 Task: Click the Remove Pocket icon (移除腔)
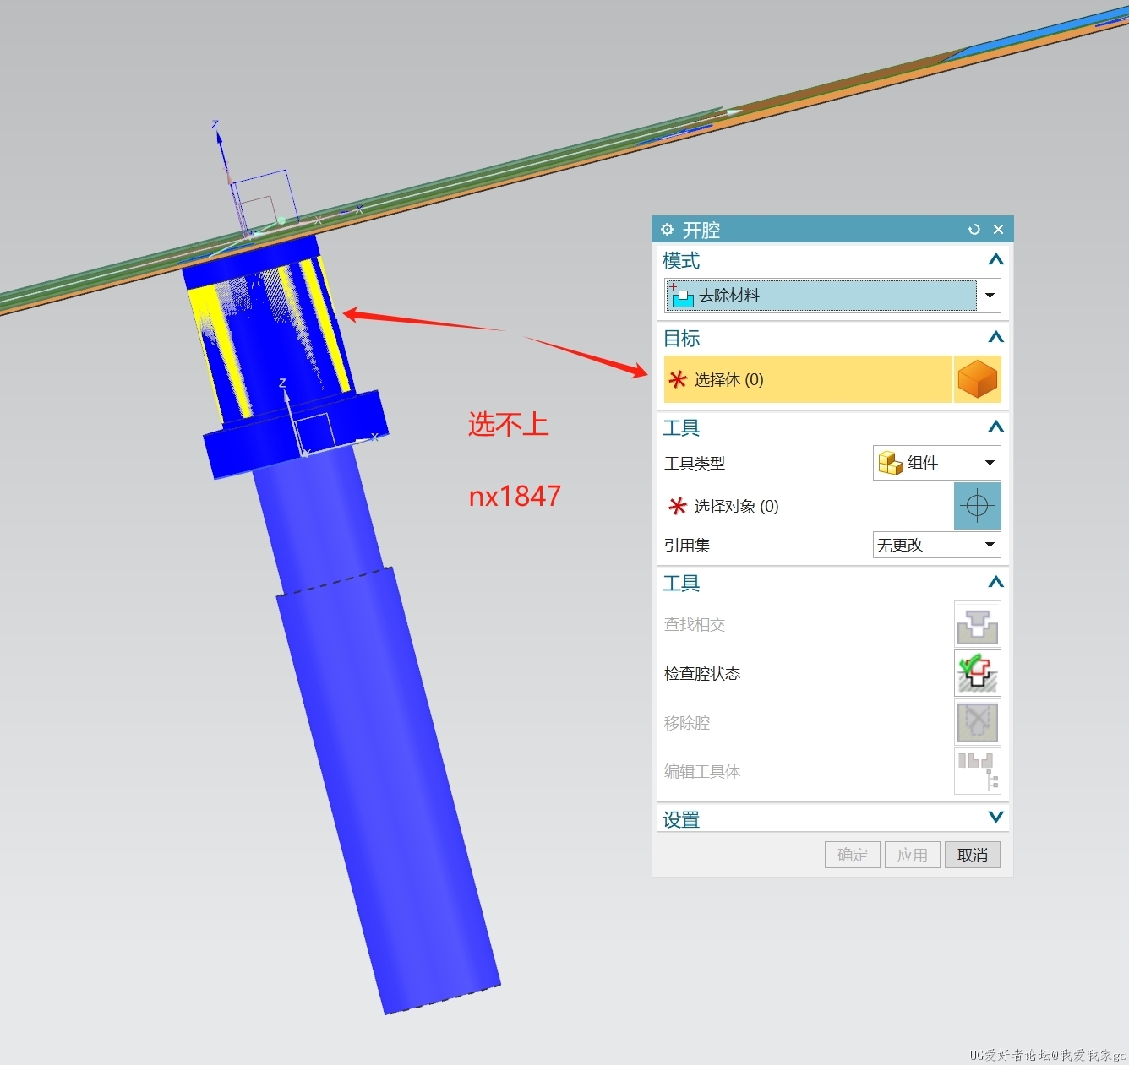978,722
